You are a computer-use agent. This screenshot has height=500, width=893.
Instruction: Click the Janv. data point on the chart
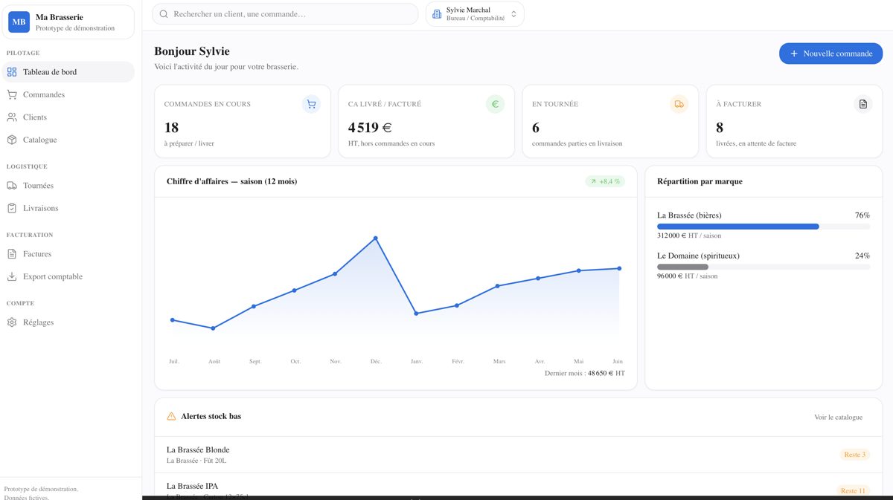[416, 314]
